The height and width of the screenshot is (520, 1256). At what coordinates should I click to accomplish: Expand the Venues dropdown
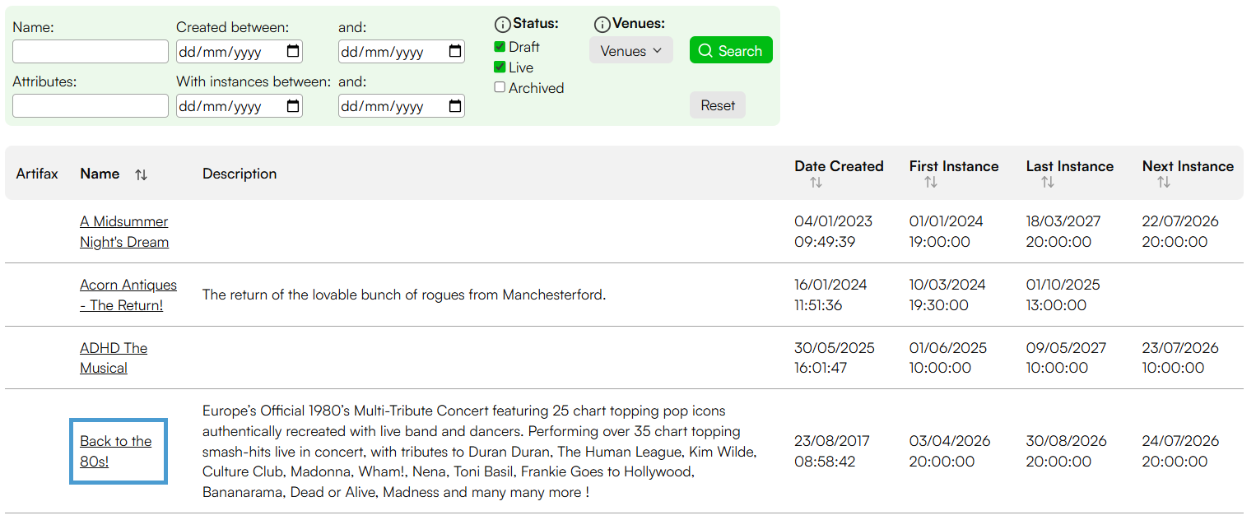point(631,50)
